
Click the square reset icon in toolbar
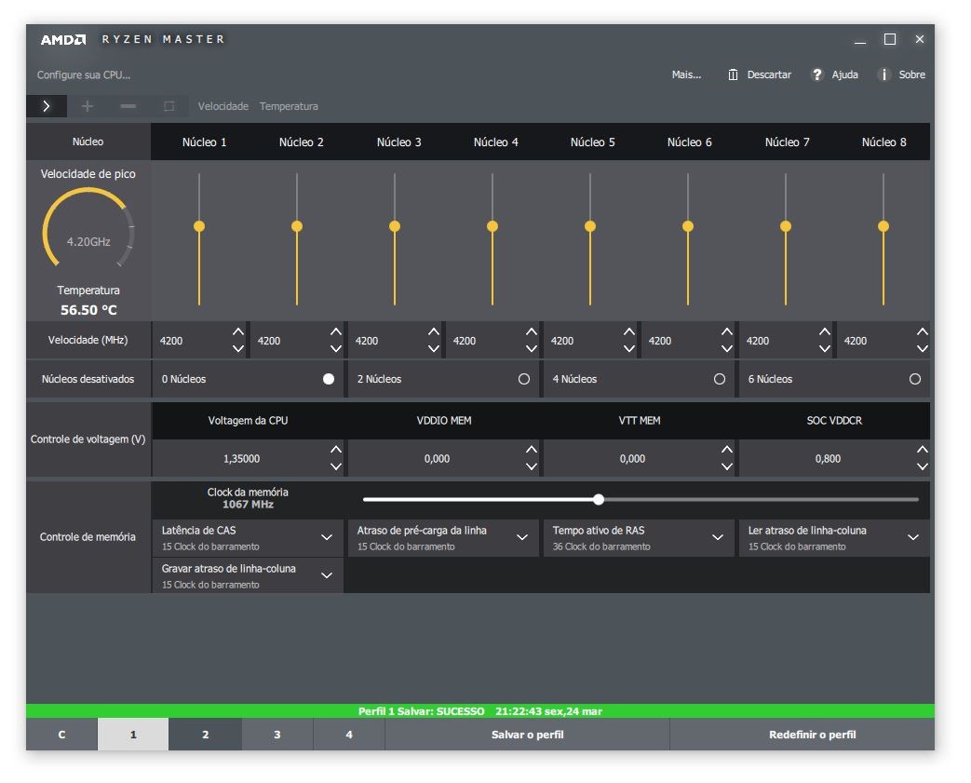[169, 106]
